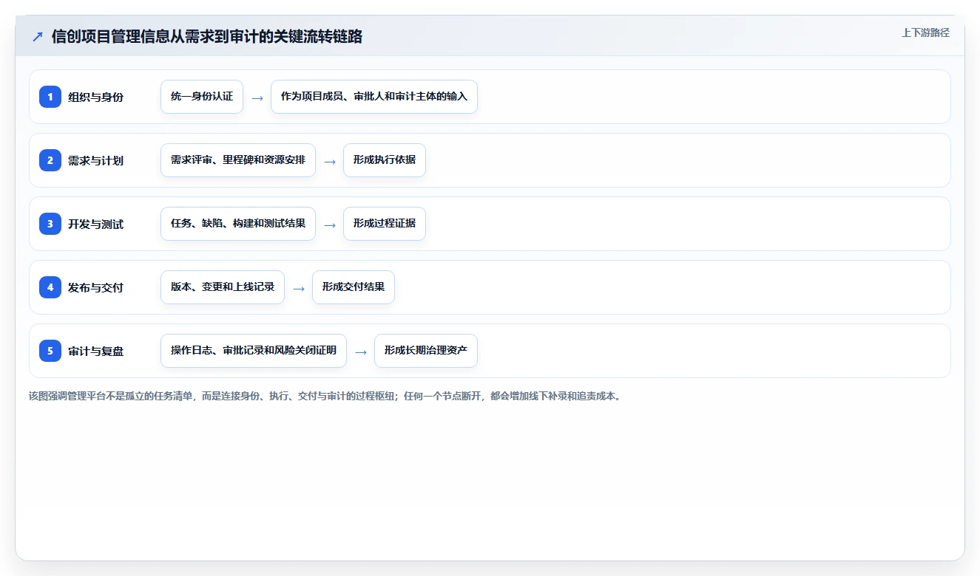The height and width of the screenshot is (576, 980).
Task: Click the 组织与身份 stage label
Action: tap(95, 97)
